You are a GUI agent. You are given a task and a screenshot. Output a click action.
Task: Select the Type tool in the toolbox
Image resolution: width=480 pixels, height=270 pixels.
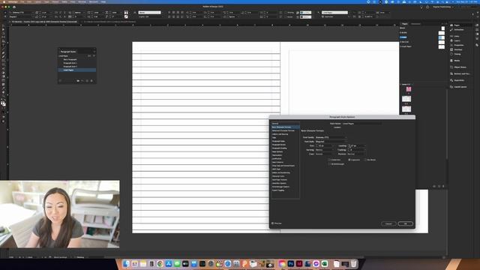coord(3,45)
